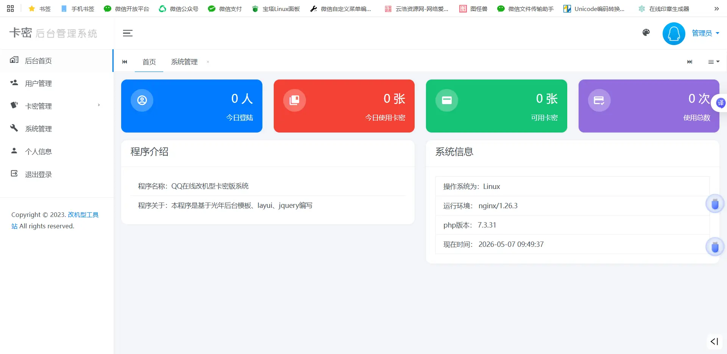This screenshot has height=354, width=727.
Task: Close the 系统管理 tab
Action: [208, 62]
